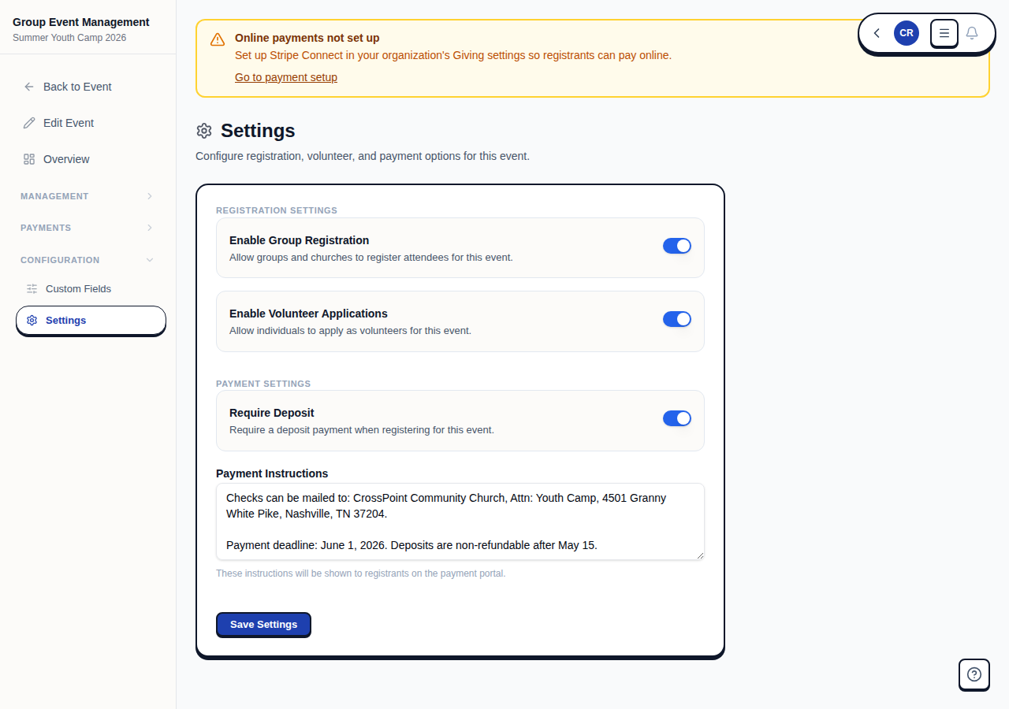Open the Overview page via its grid icon
1009x709 pixels.
pyautogui.click(x=29, y=159)
